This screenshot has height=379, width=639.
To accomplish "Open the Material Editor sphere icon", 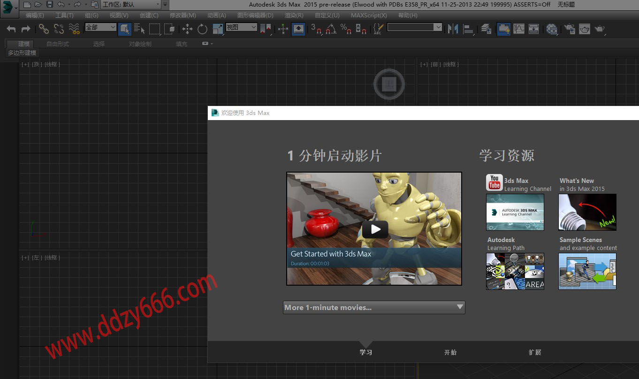I will (552, 29).
